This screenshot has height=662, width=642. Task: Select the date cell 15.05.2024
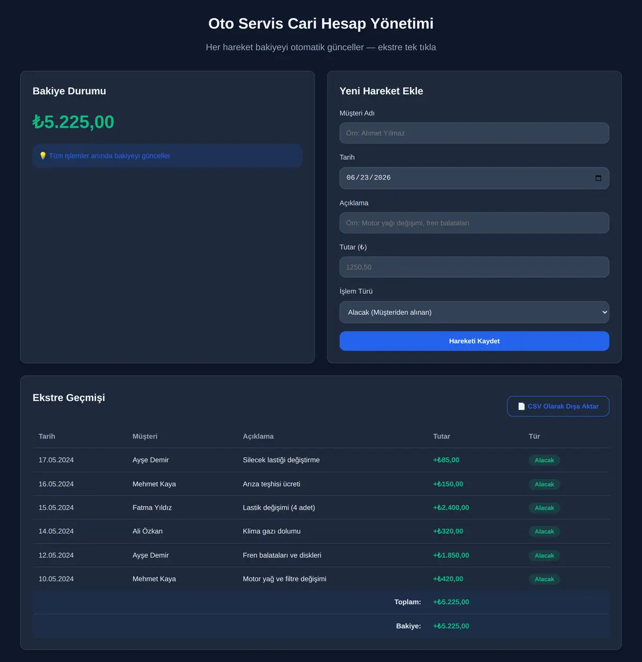(x=56, y=507)
